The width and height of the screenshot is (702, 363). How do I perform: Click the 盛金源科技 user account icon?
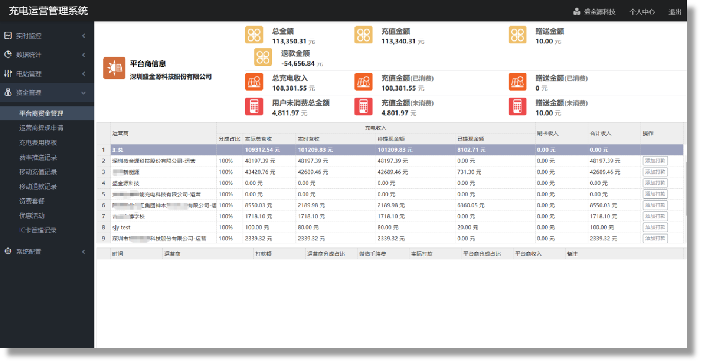(x=577, y=12)
